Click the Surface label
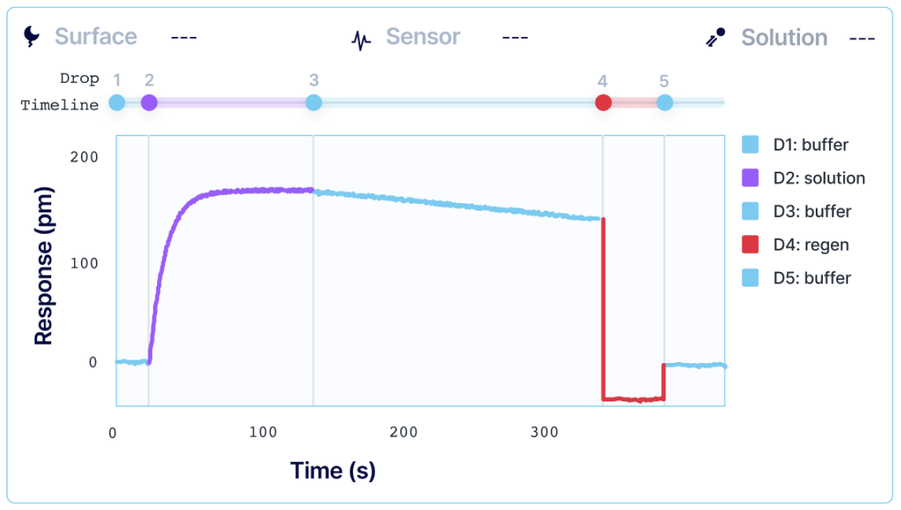This screenshot has height=510, width=901. click(x=96, y=36)
